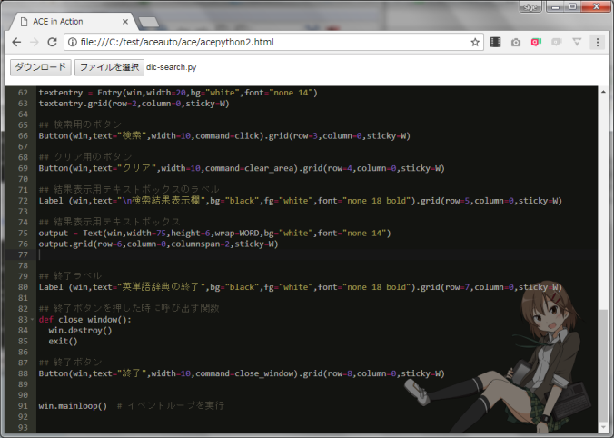Click the browser forward arrow
This screenshot has height=438, width=614.
[x=35, y=42]
